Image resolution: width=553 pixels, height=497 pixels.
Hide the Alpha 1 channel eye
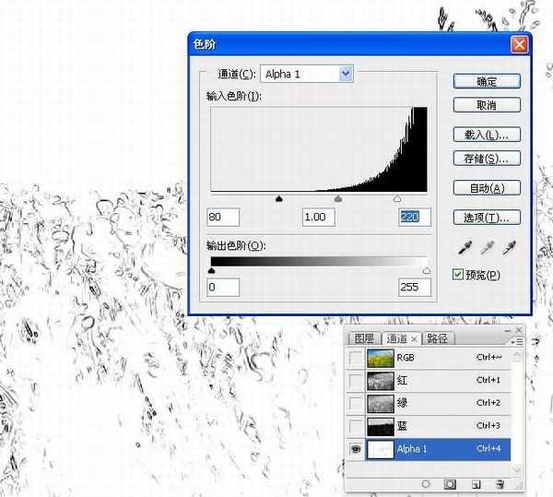(355, 448)
